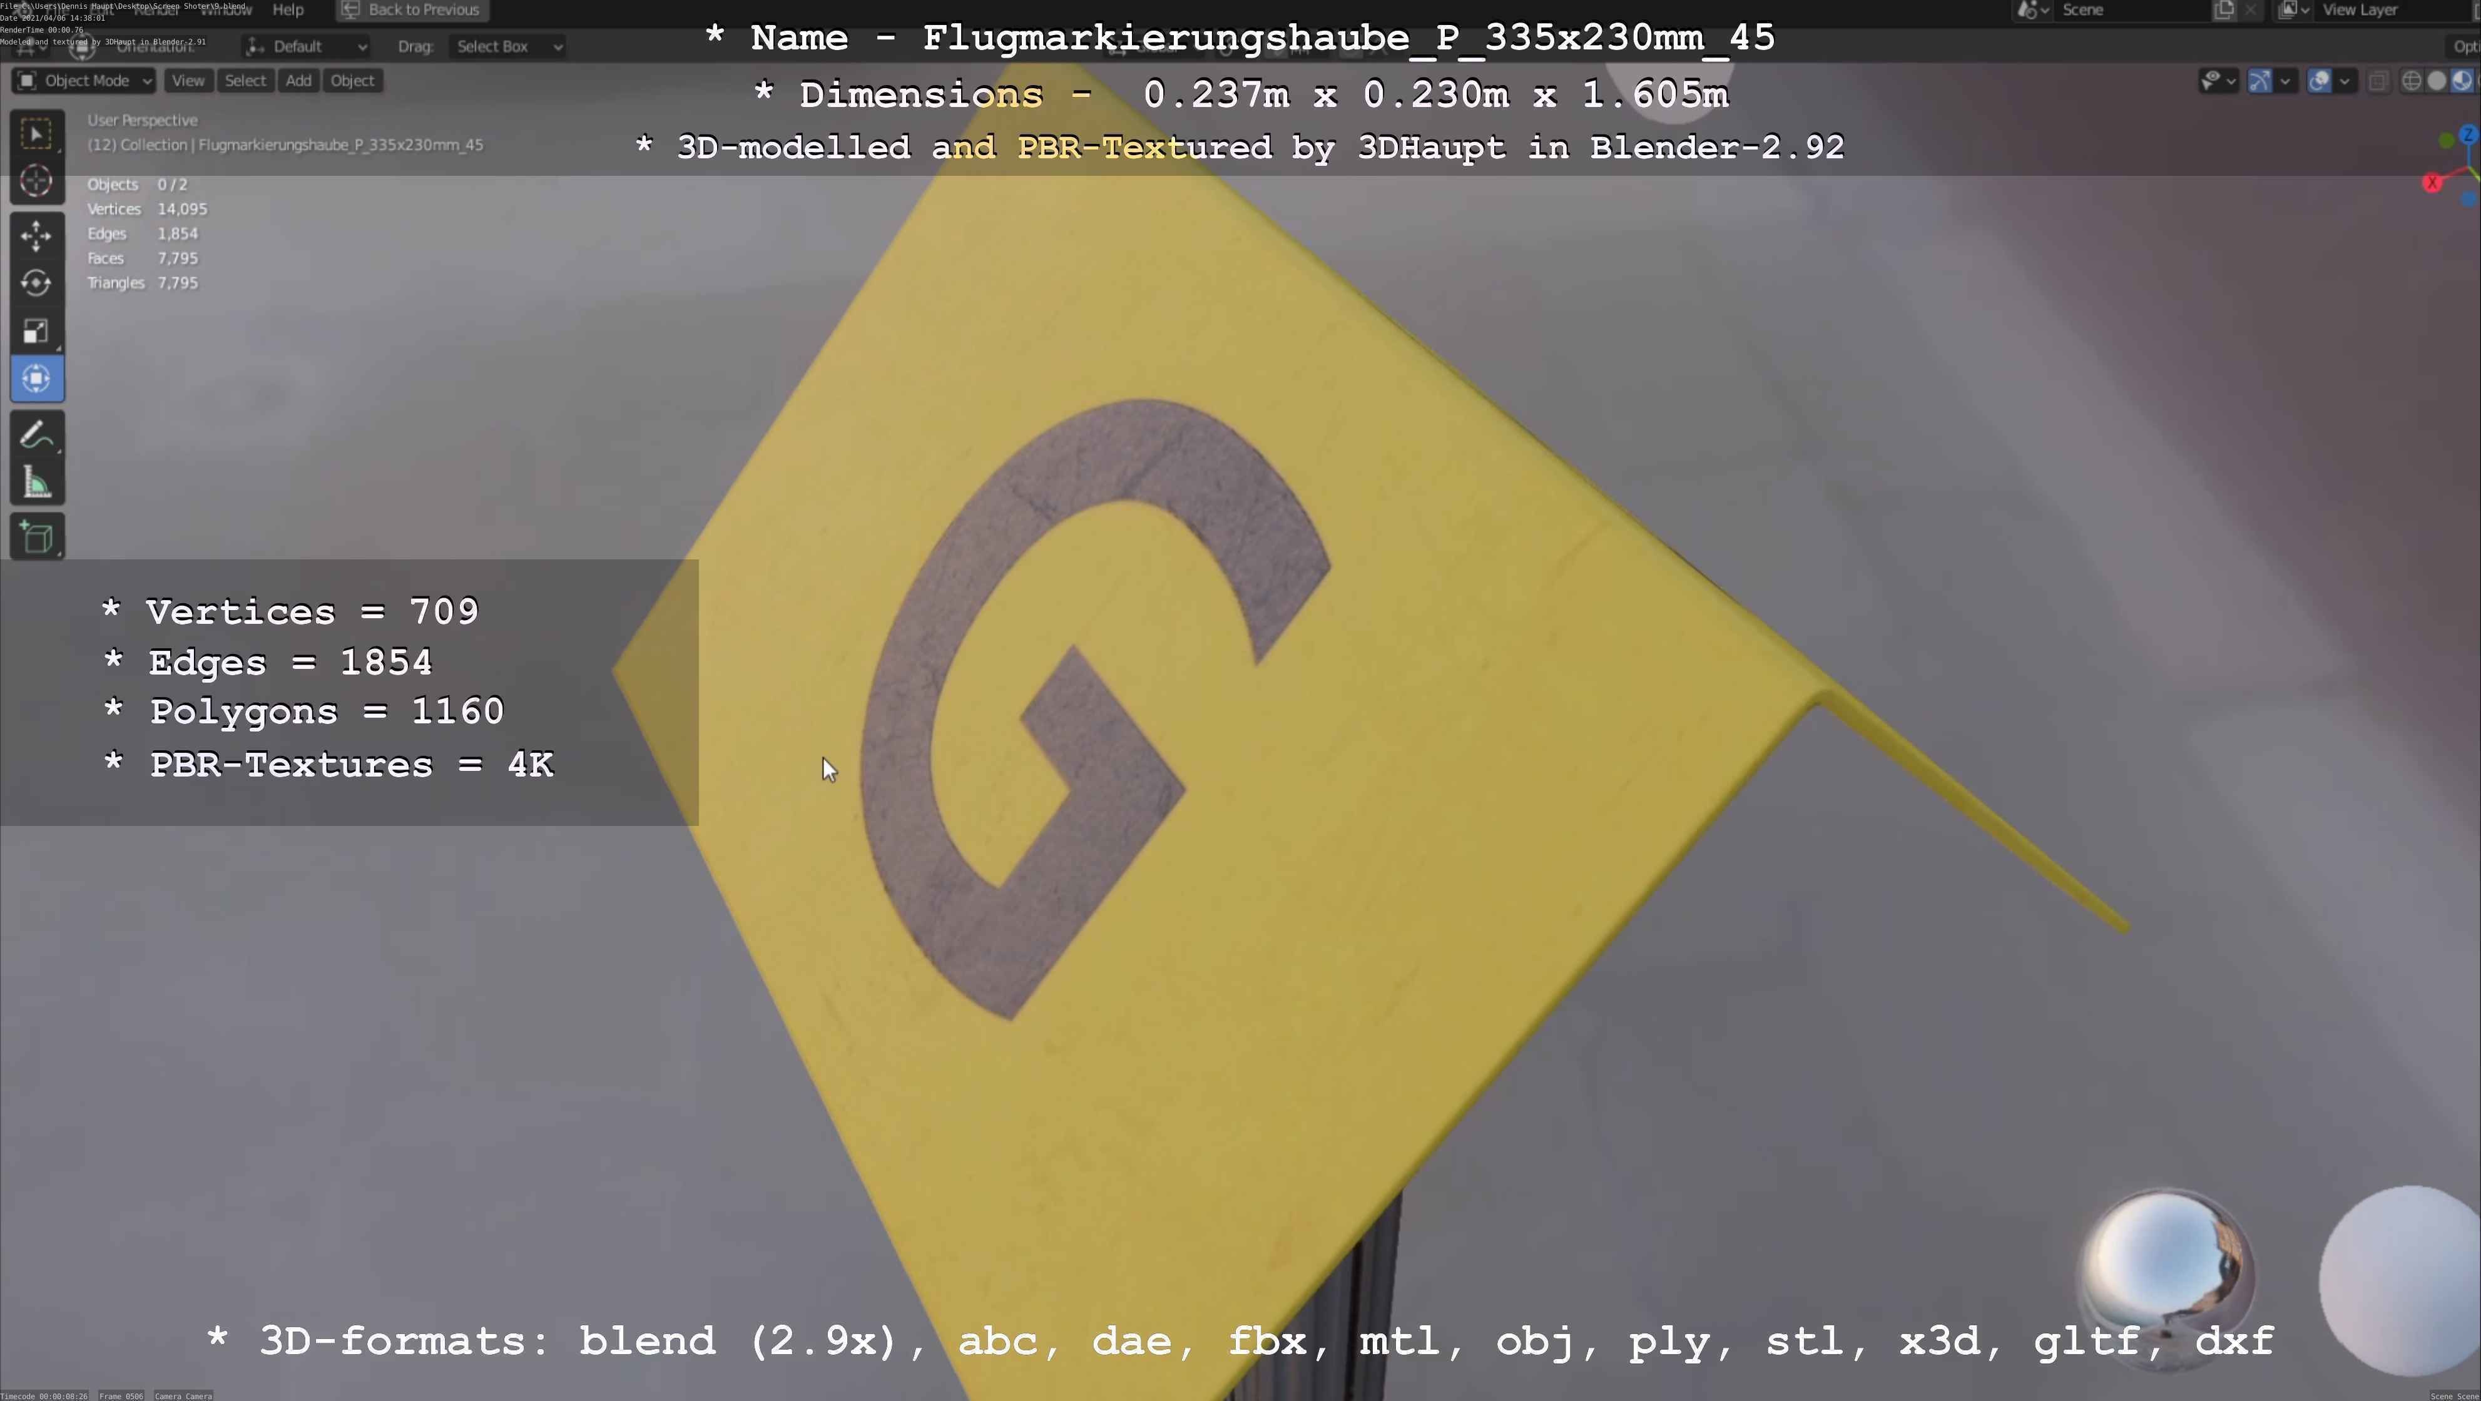Select the Add Cube tool
Viewport: 2481px width, 1401px height.
click(36, 537)
